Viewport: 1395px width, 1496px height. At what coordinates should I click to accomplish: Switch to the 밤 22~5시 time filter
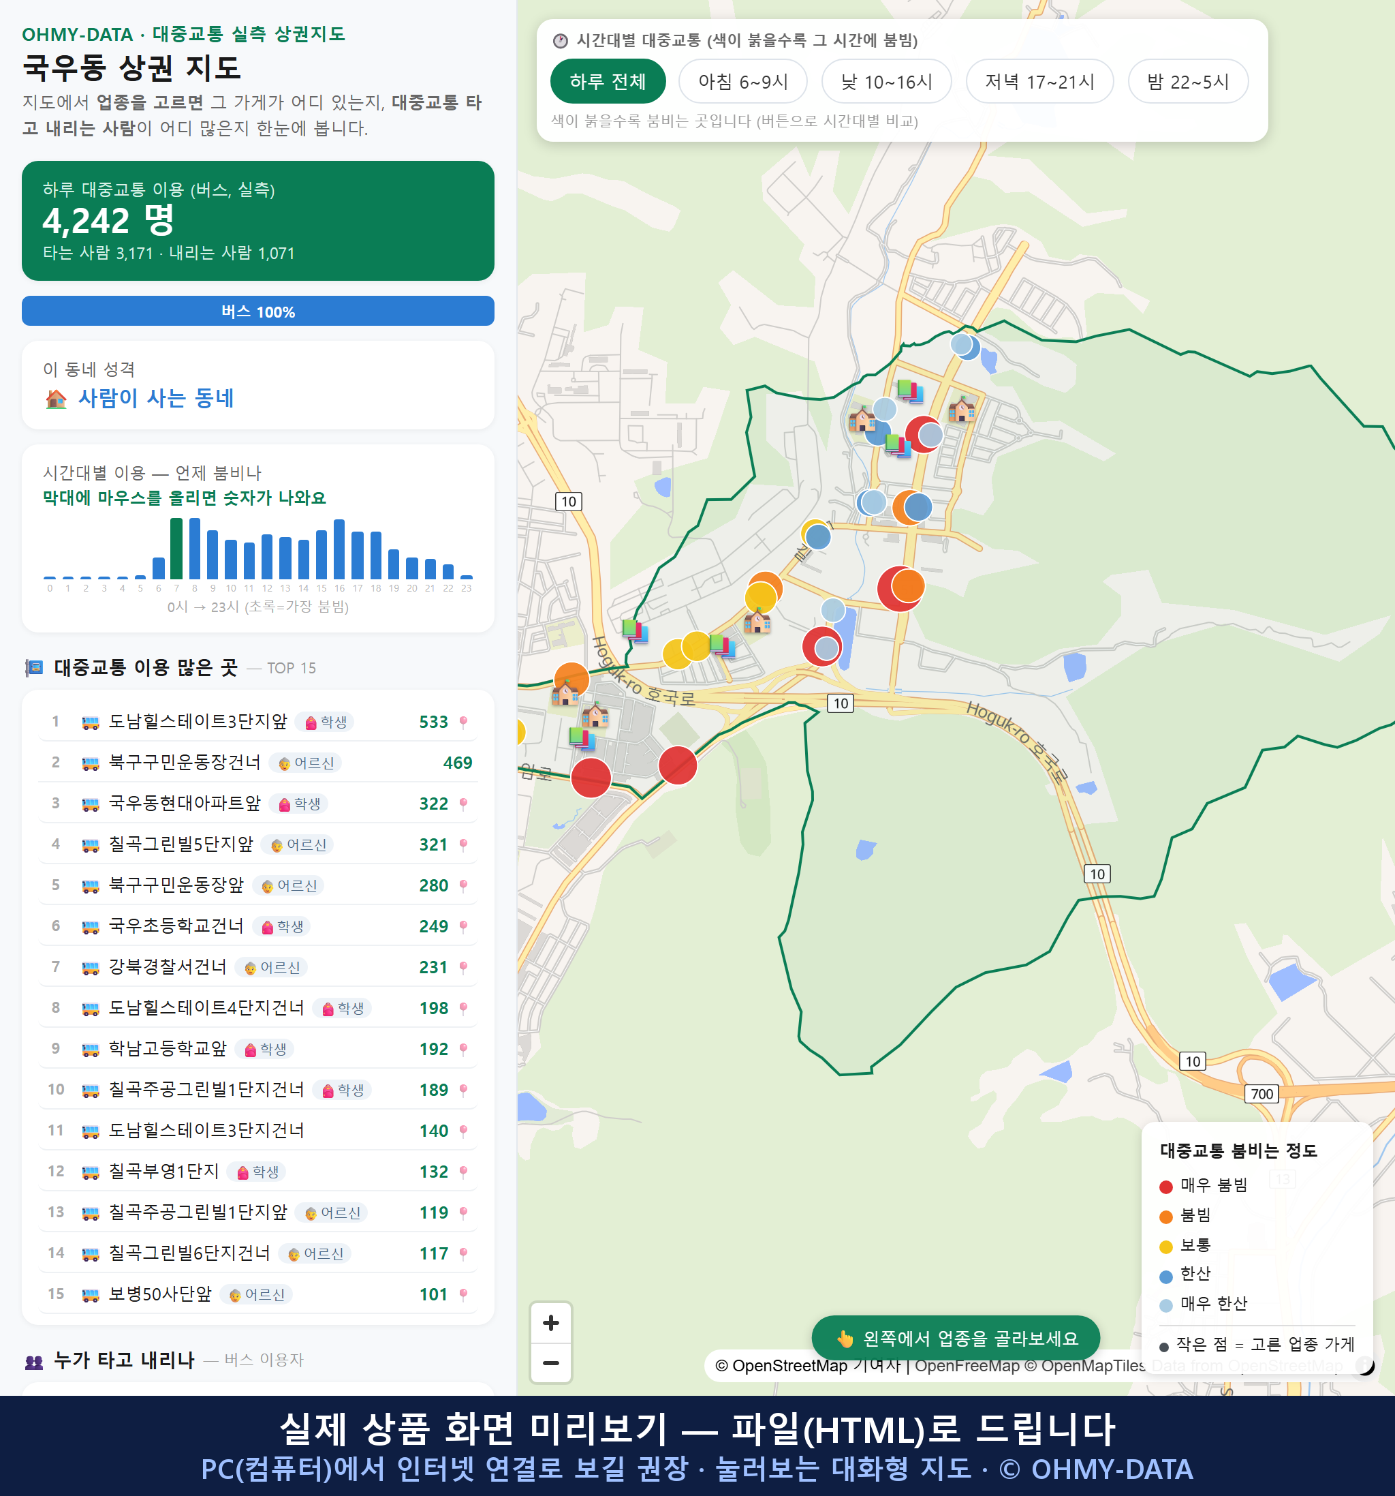pyautogui.click(x=1188, y=81)
